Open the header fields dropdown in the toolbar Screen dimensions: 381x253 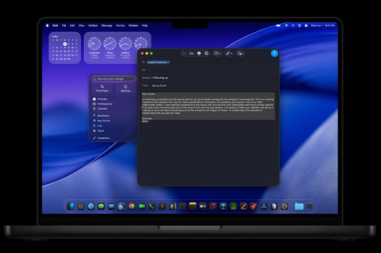coord(218,54)
